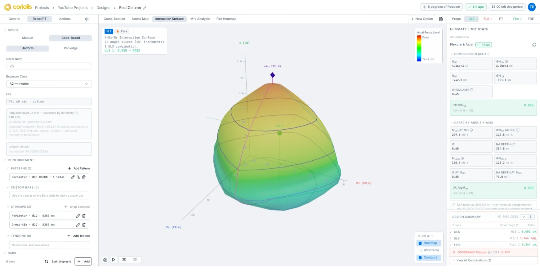Click the Add Tendon button
Viewport: 540px width, 272px height.
pos(79,236)
